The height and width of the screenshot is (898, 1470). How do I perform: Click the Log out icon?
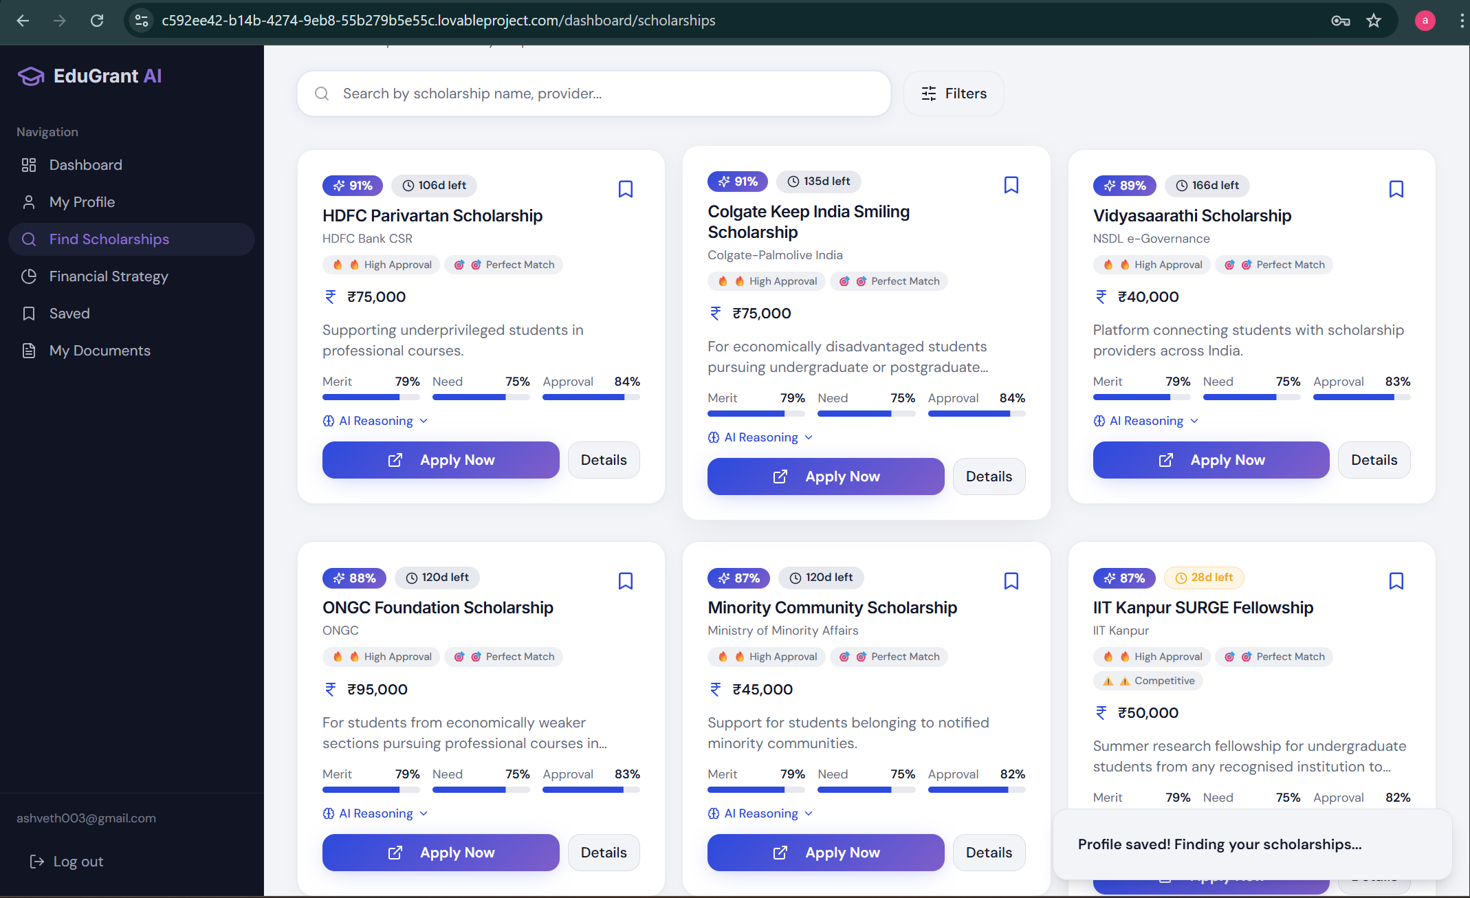[36, 862]
